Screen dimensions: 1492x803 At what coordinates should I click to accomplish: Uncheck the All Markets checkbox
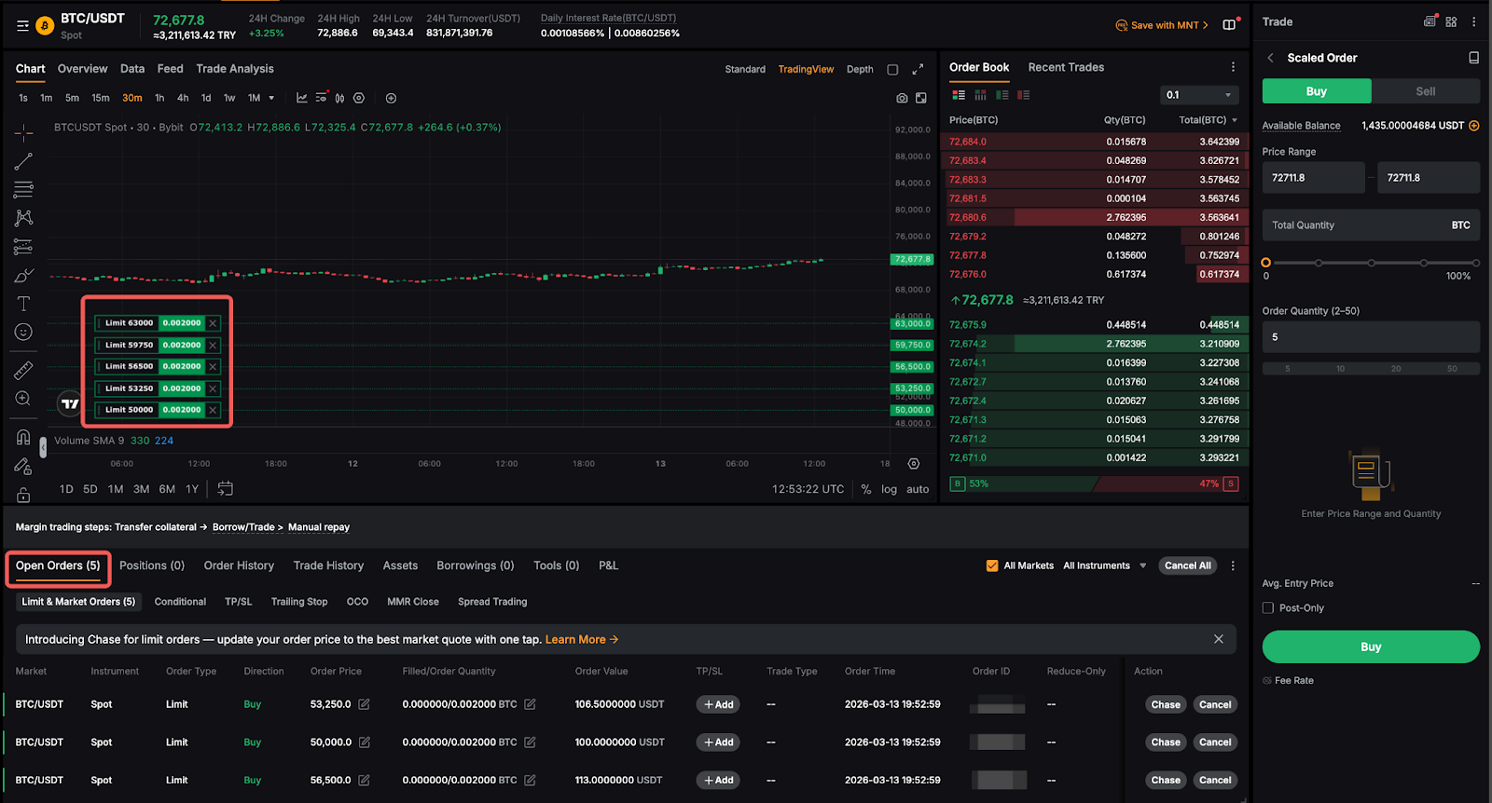coord(992,565)
